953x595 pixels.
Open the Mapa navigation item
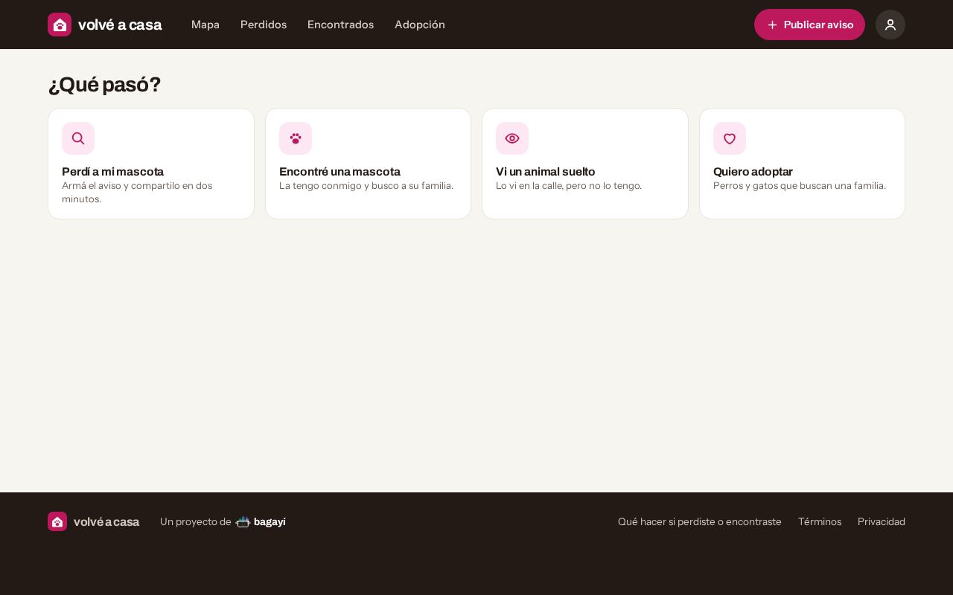click(205, 25)
